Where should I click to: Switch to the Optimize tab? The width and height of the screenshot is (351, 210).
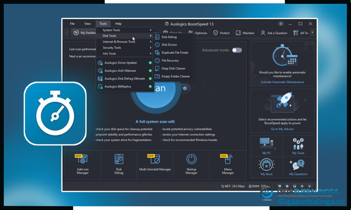pos(198,33)
